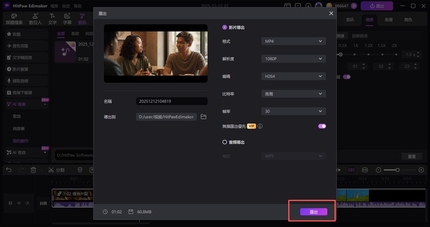Image resolution: width=430 pixels, height=227 pixels.
Task: Open the 數位人 digital human panel
Action: (35, 19)
